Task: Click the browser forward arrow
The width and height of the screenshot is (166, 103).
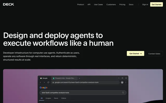Action: pyautogui.click(x=44, y=82)
